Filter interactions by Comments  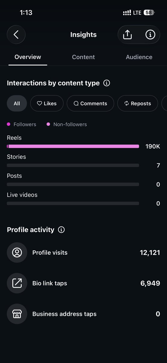[x=90, y=103]
